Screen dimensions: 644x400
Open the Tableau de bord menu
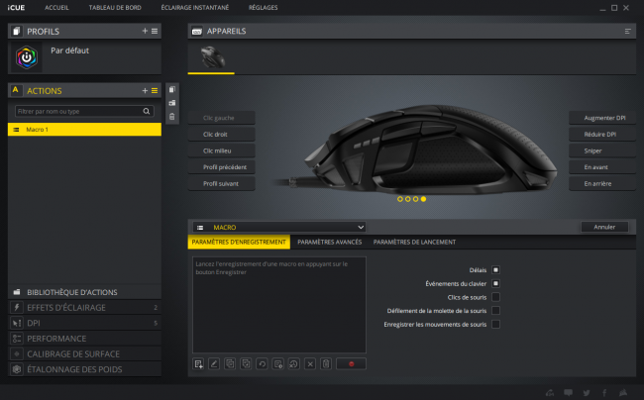click(115, 7)
